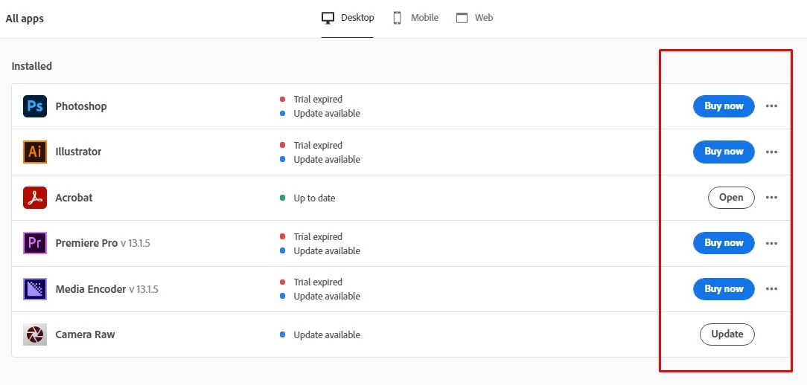The image size is (807, 385).
Task: Click Buy now for Media Encoder
Action: (724, 289)
